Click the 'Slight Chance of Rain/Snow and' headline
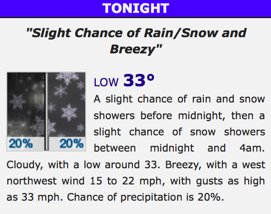The width and height of the screenshot is (271, 214). [x=136, y=33]
